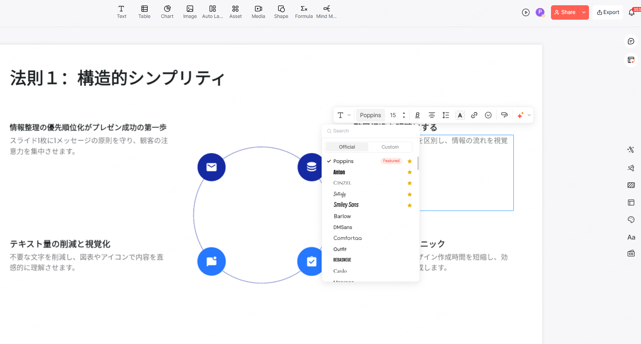Insert a Formula

304,12
